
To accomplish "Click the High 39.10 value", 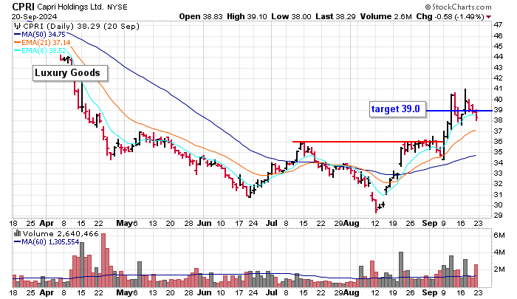I will [247, 16].
